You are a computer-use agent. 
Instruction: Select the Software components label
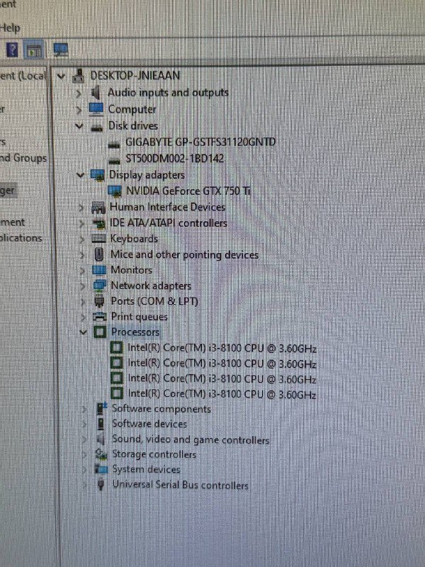161,409
